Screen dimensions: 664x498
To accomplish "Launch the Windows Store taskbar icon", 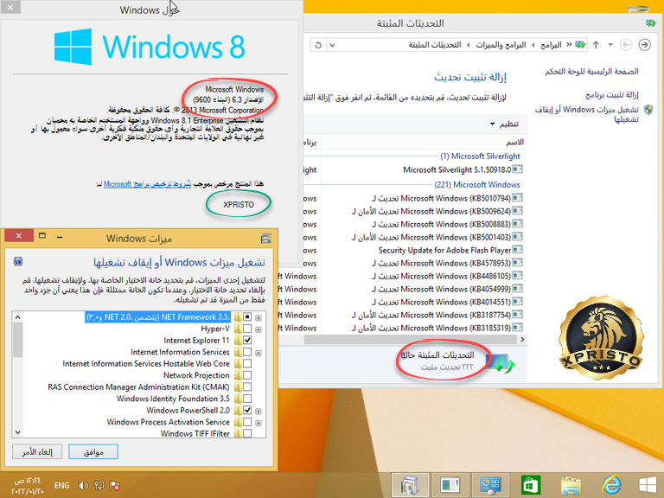I will pyautogui.click(x=531, y=485).
